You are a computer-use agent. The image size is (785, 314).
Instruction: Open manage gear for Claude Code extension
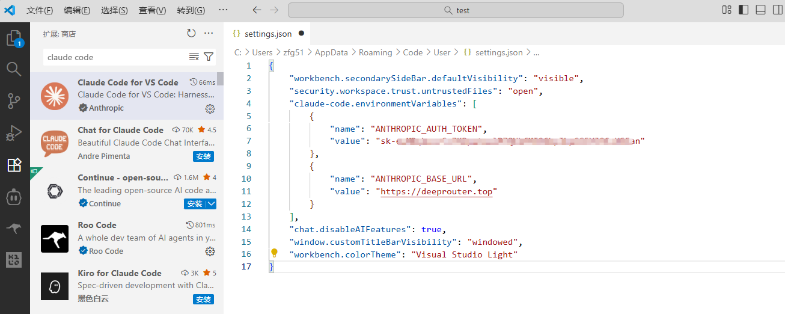[210, 109]
